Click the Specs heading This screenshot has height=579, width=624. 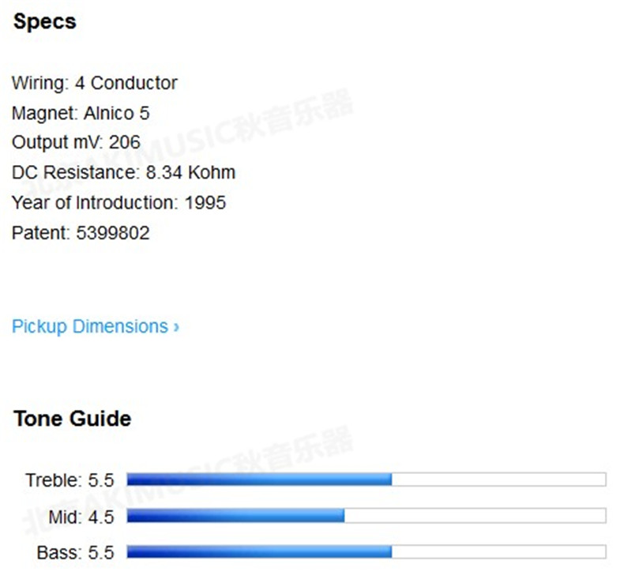[44, 21]
